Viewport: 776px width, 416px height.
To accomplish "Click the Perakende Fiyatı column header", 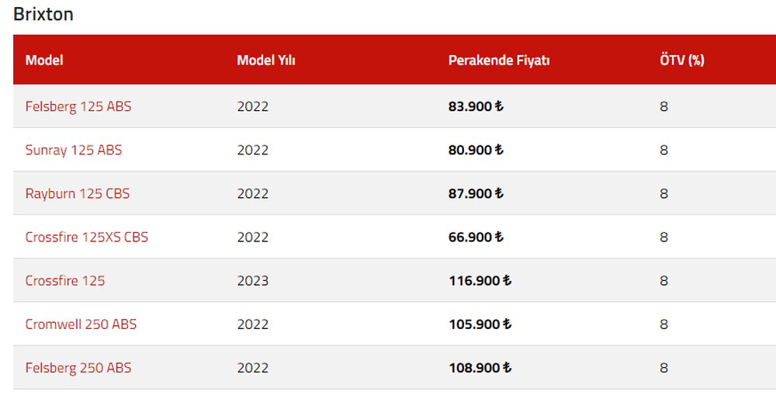I will coord(499,60).
